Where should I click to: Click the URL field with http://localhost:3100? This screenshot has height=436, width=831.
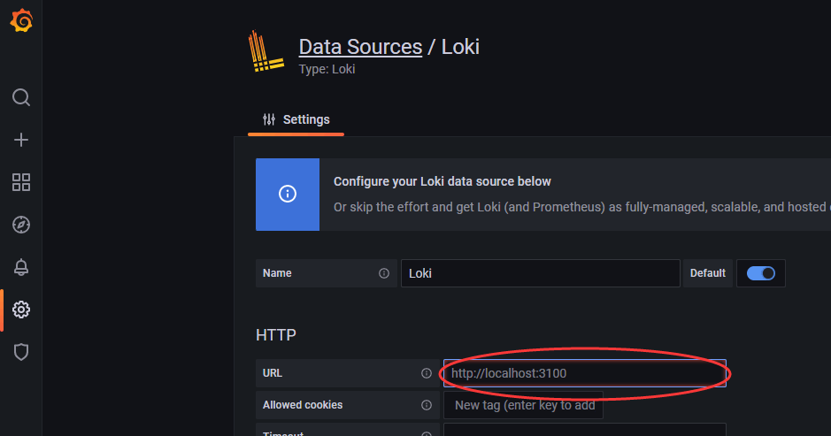coord(584,373)
